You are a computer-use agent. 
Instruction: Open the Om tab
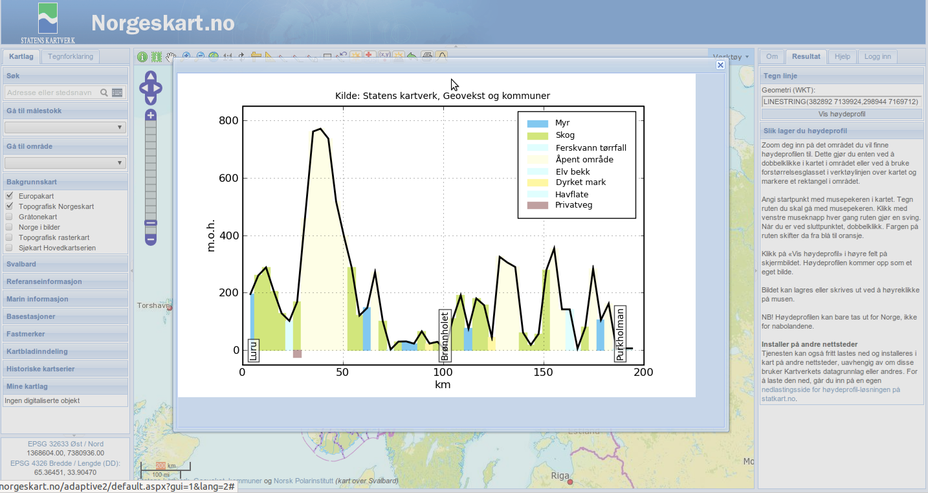(x=772, y=56)
